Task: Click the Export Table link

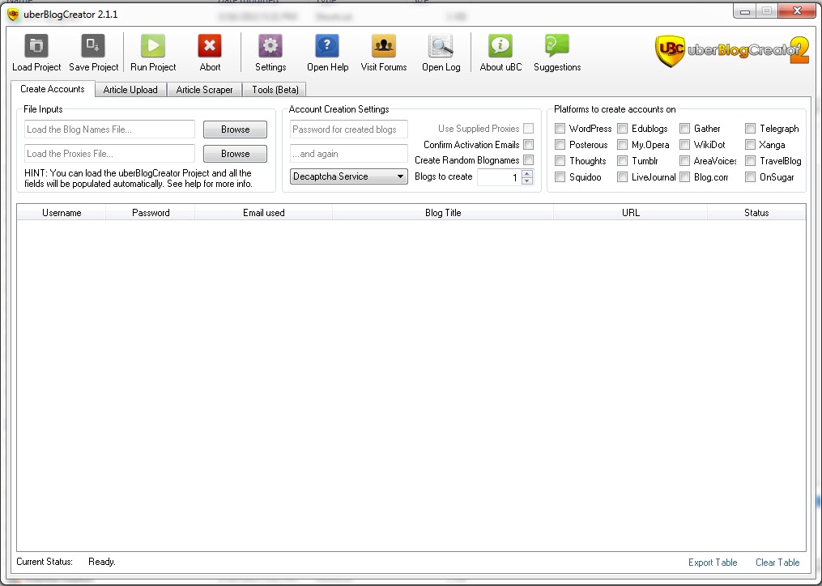Action: (x=713, y=563)
